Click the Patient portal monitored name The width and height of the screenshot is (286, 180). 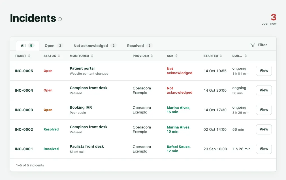click(82, 68)
